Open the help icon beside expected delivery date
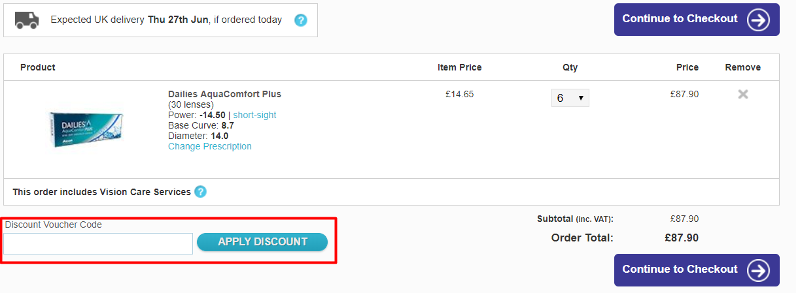 pos(301,20)
